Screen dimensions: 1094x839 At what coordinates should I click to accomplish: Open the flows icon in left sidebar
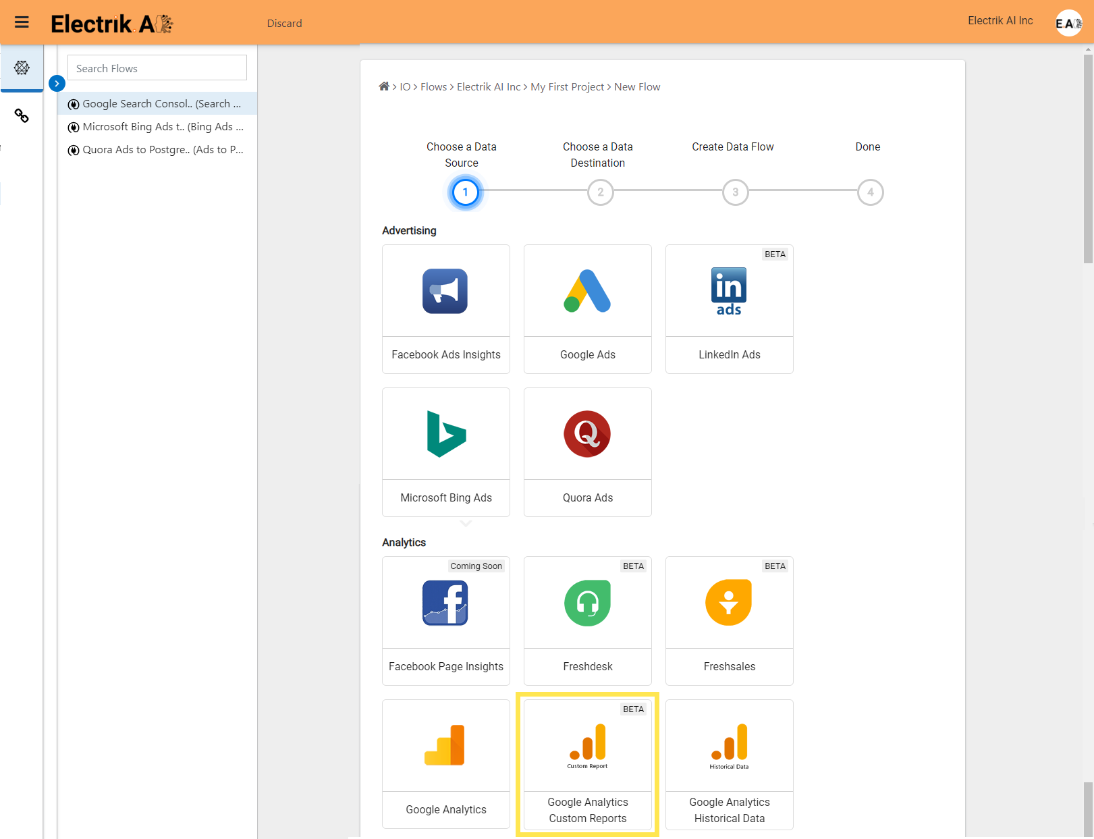click(x=22, y=67)
